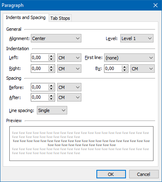Viewport: 162px width, 182px height.
Task: Open the First line dropdown showing (none)
Action: click(x=129, y=58)
